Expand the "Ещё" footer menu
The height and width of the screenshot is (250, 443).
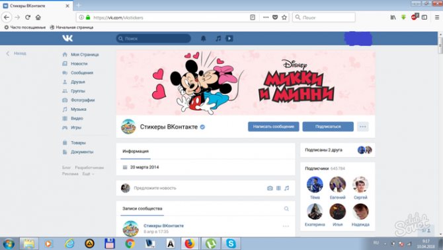[88, 174]
